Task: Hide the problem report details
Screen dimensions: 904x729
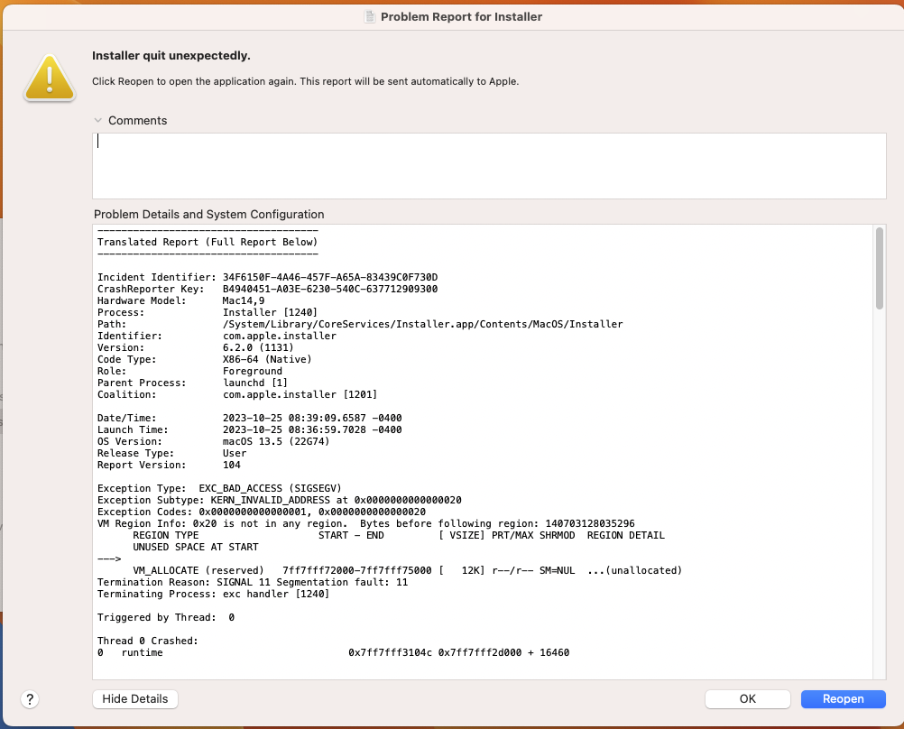Action: coord(135,699)
